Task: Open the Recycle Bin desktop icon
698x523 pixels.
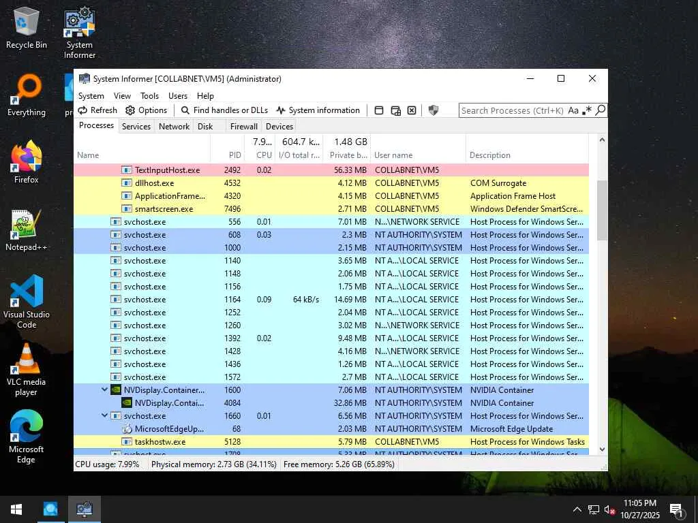Action: (27, 27)
